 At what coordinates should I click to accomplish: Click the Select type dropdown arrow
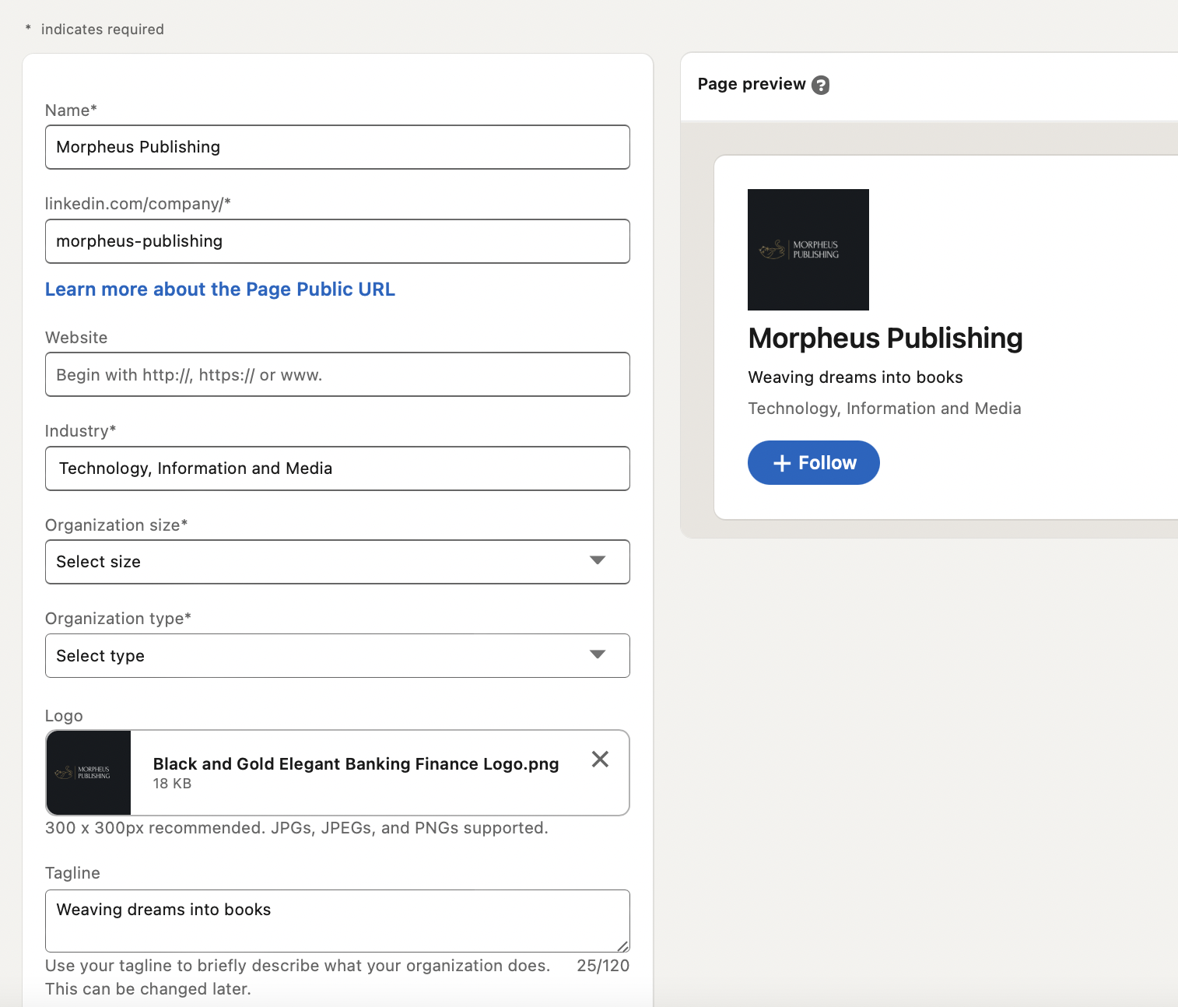pos(598,654)
